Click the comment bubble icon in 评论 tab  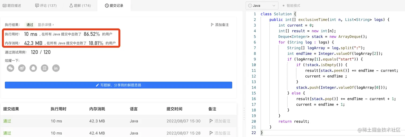(37, 5)
